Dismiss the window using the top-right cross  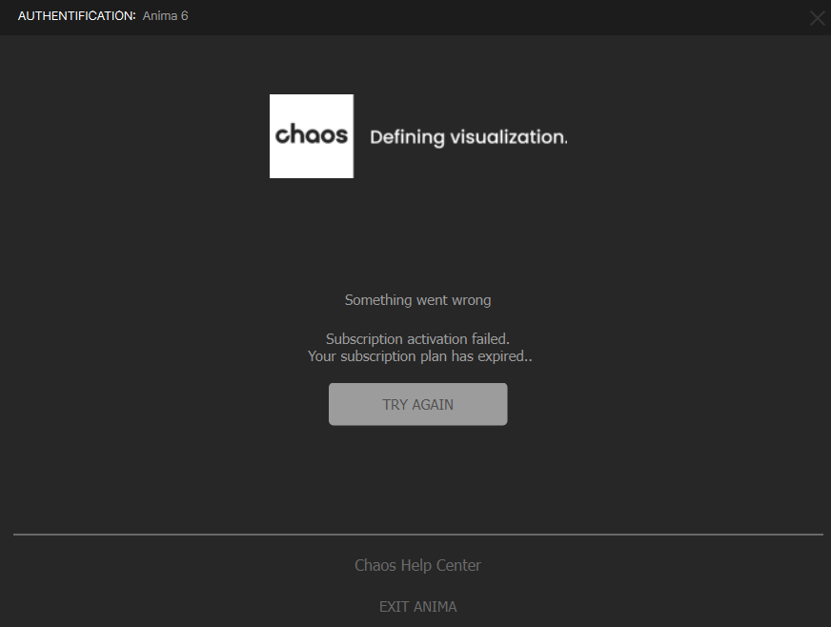(817, 18)
